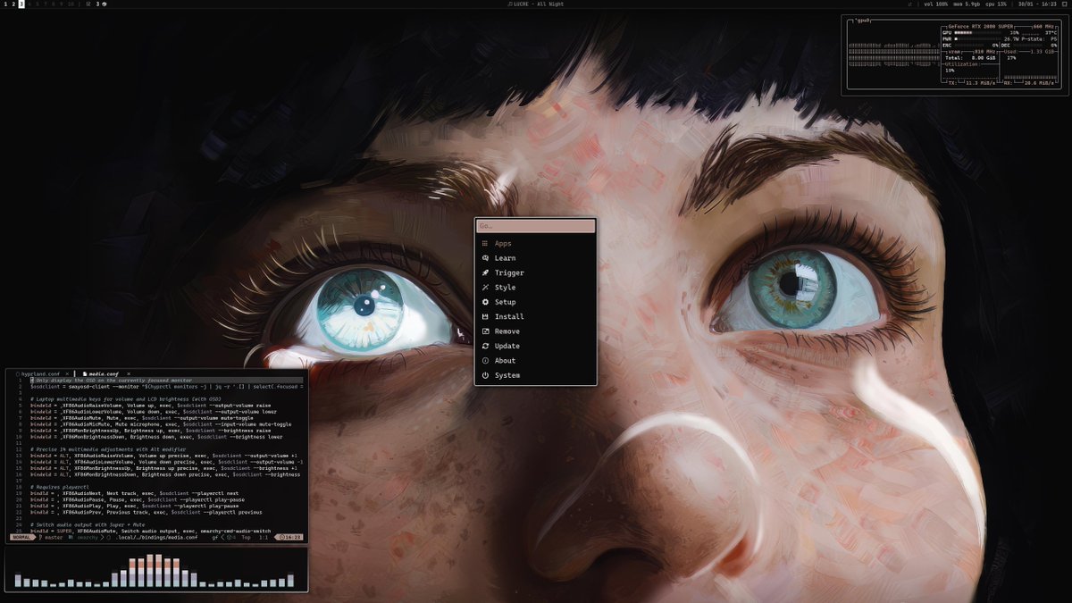Switch to workspace 1 in top bar
Viewport: 1072px width, 603px height.
[4, 4]
